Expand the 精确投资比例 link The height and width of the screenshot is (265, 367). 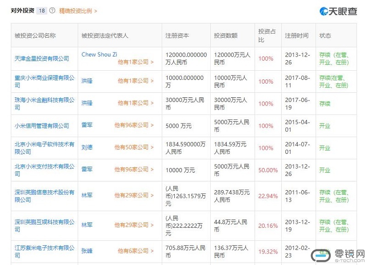(x=78, y=11)
